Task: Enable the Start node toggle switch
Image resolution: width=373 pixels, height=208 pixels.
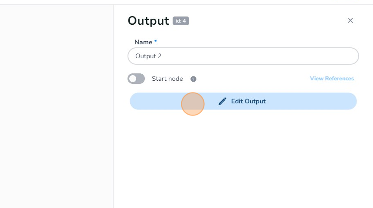Action: (x=136, y=79)
